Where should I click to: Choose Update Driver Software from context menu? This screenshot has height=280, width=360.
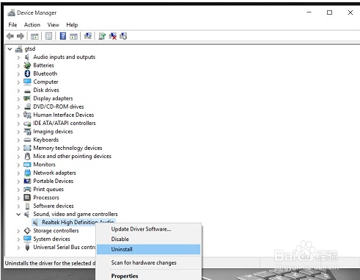[149, 229]
